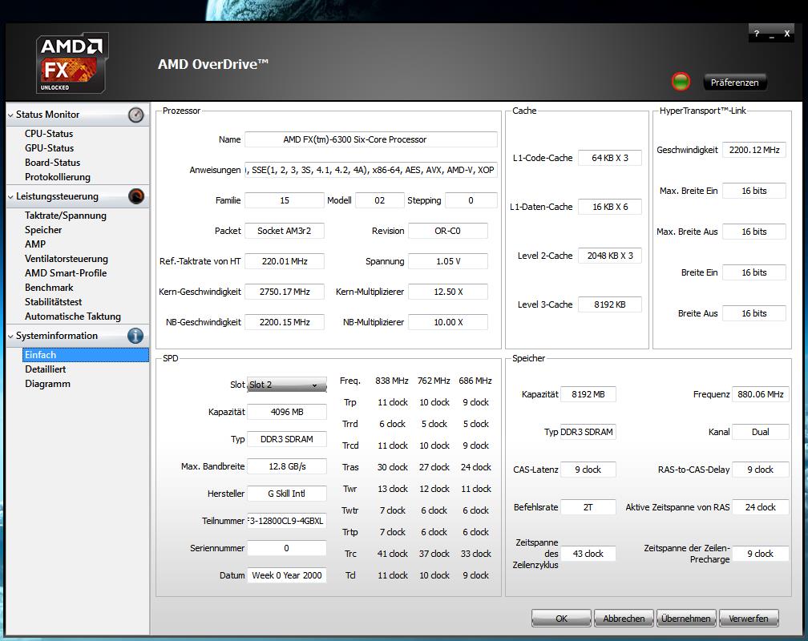808x641 pixels.
Task: Click the Trc value 41 clock
Action: [393, 554]
